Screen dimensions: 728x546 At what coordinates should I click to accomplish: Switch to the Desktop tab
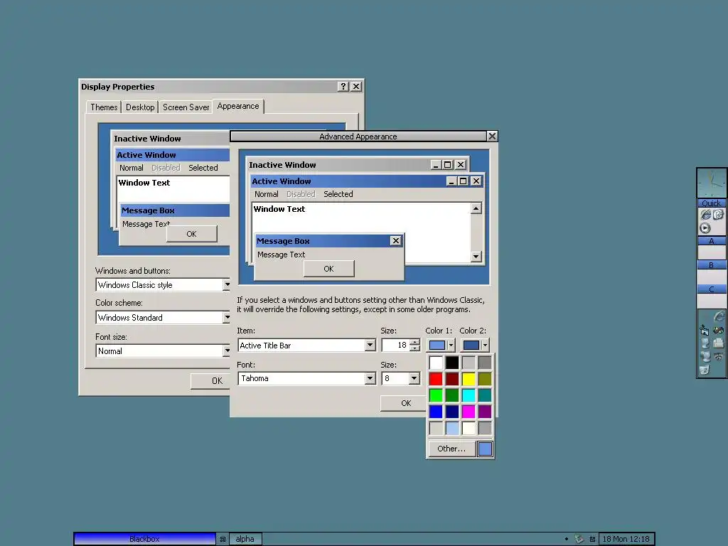[140, 107]
